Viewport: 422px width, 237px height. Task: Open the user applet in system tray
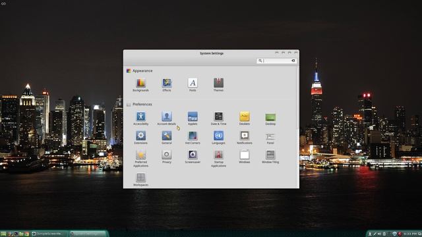[x=370, y=234]
